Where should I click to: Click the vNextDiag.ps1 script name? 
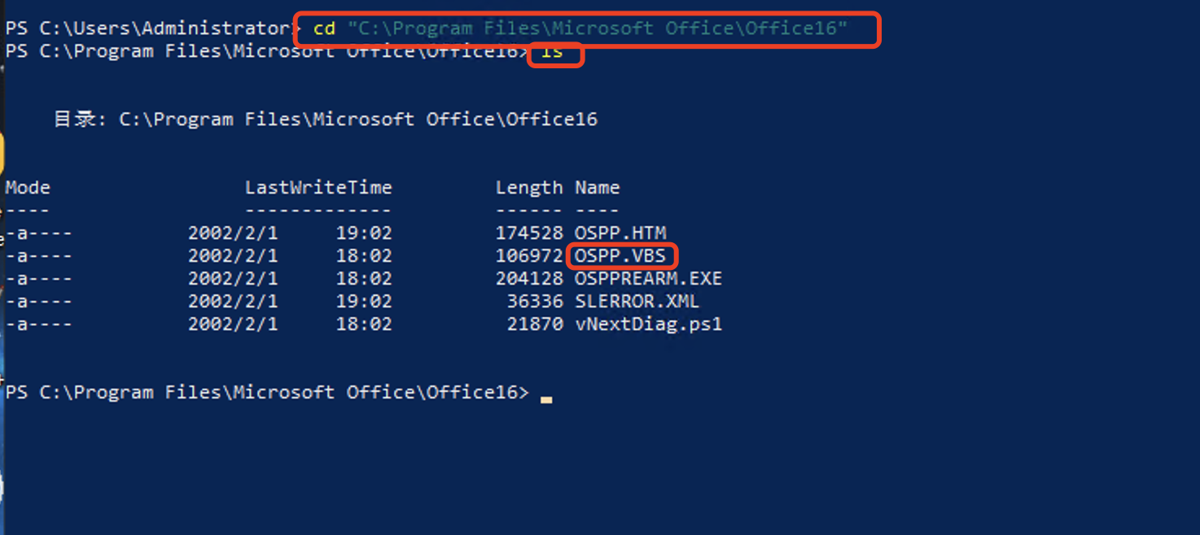pos(648,324)
